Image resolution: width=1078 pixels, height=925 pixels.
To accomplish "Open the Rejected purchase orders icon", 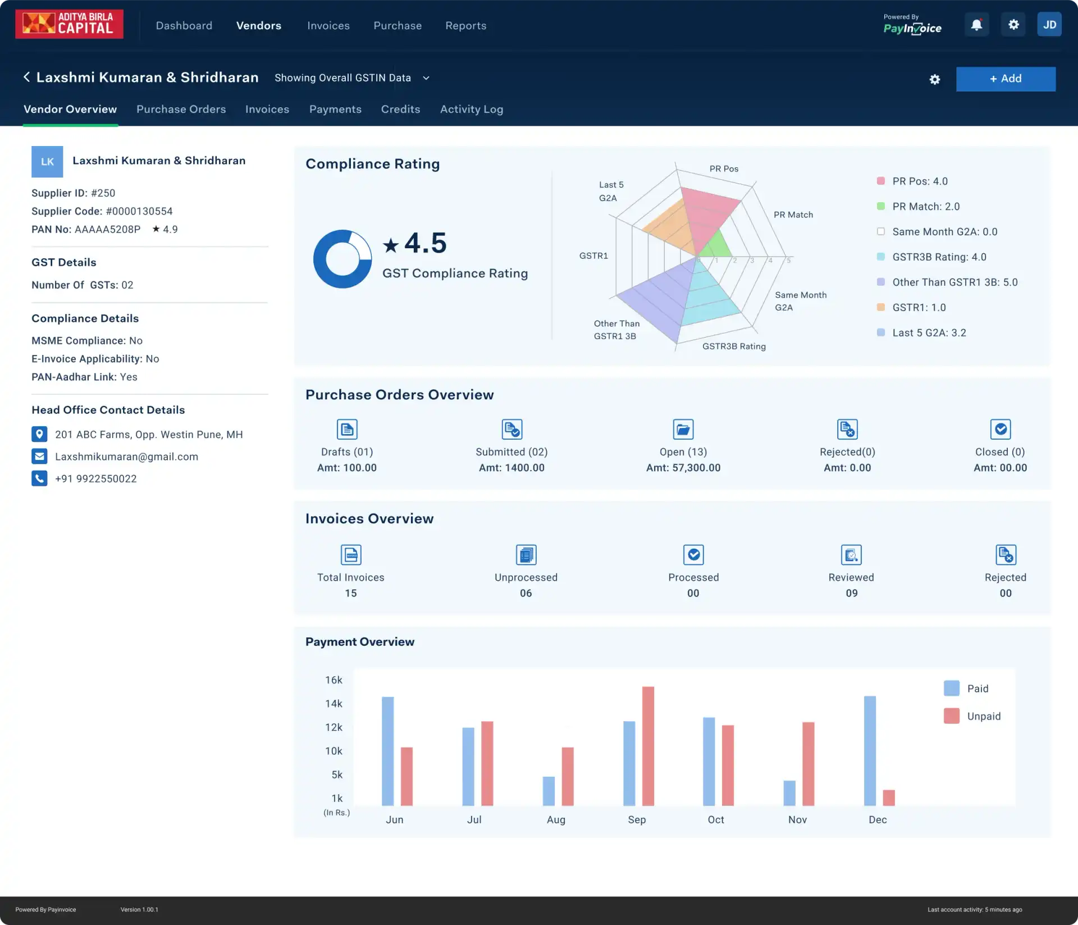I will (847, 429).
